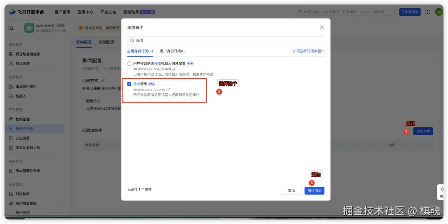Screen dimensions: 448x224
Task: Open 客户案例 menu
Action: pyautogui.click(x=62, y=12)
